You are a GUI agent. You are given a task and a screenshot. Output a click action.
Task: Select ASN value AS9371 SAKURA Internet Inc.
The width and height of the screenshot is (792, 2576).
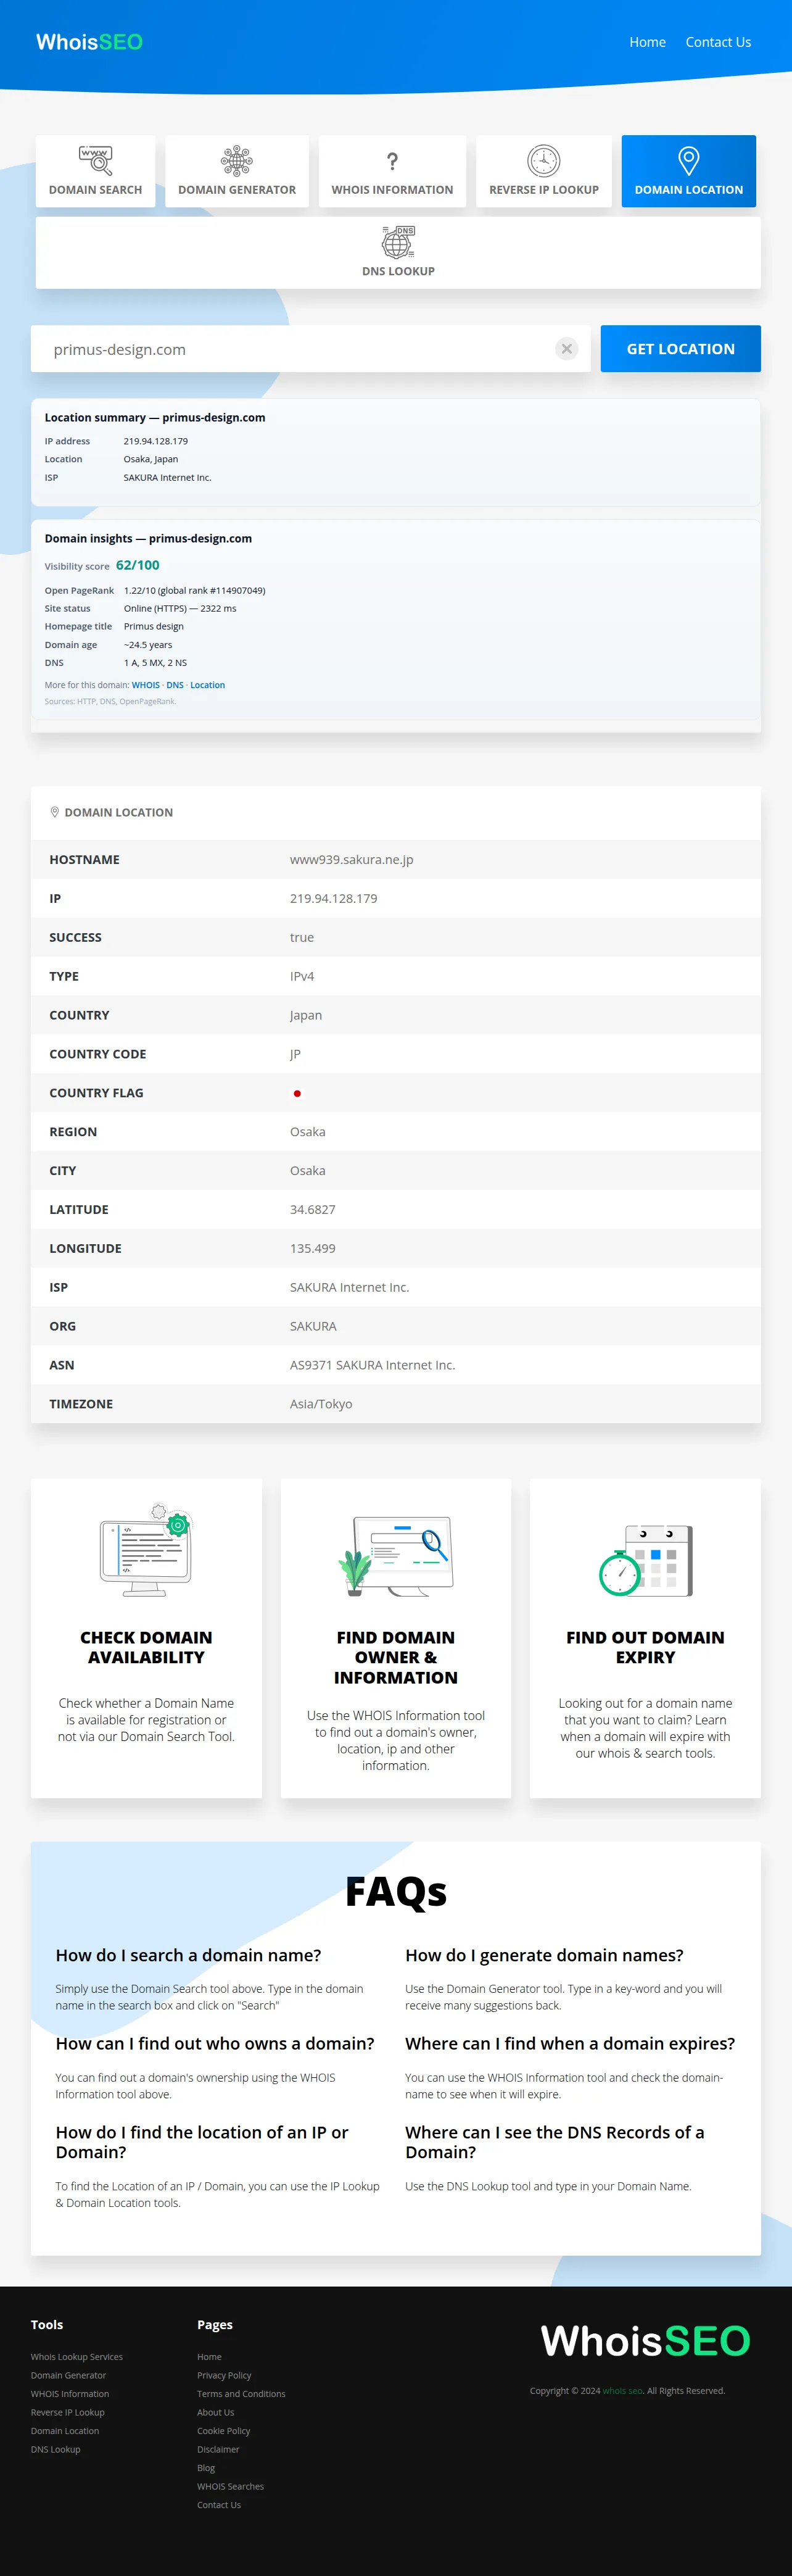click(373, 1365)
